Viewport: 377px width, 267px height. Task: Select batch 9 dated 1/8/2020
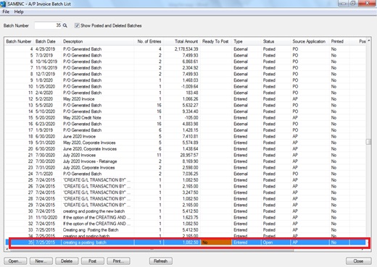(x=185, y=80)
